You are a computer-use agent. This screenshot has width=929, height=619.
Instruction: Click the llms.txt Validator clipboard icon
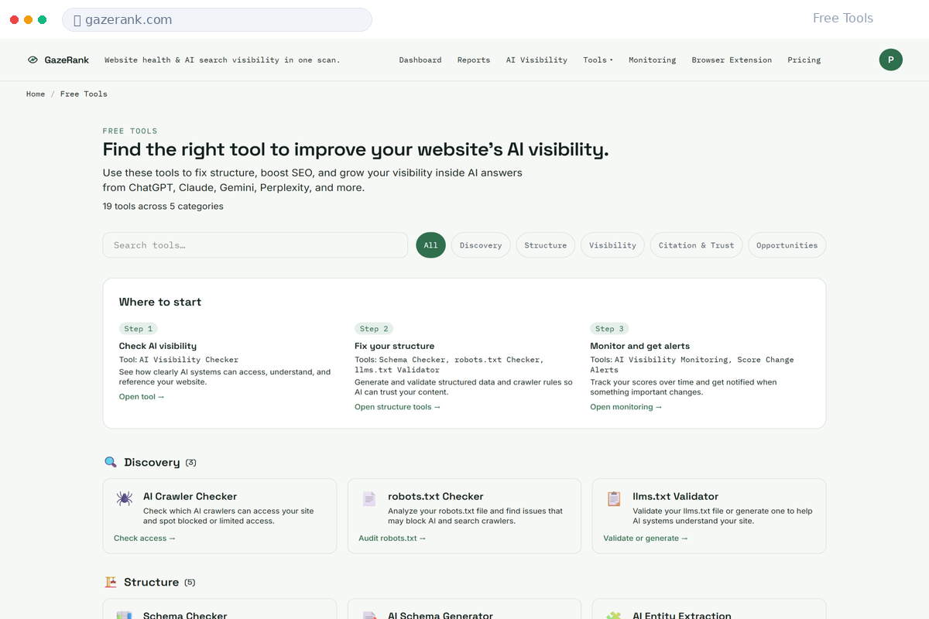(x=614, y=499)
